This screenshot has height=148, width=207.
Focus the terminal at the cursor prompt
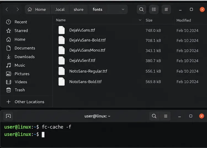(43, 135)
